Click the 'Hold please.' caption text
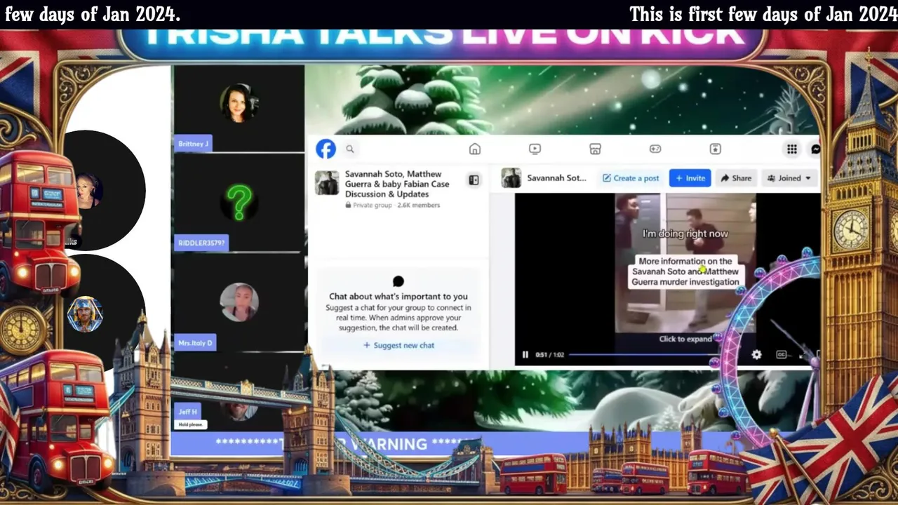 click(190, 424)
